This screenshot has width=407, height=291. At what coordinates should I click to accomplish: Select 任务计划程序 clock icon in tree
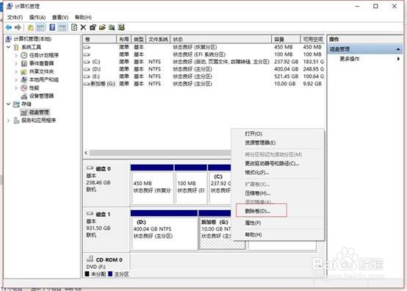(24, 55)
